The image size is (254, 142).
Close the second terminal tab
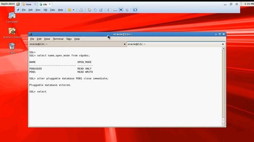click(223, 44)
